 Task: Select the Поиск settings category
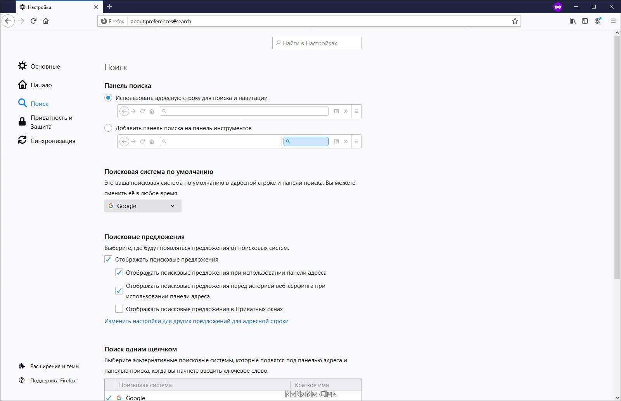pyautogui.click(x=40, y=103)
